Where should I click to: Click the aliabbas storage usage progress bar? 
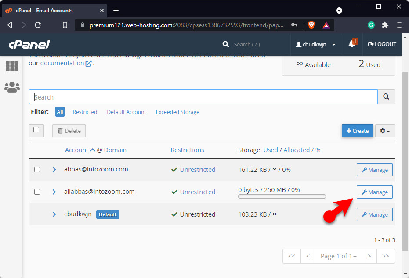pyautogui.click(x=282, y=196)
